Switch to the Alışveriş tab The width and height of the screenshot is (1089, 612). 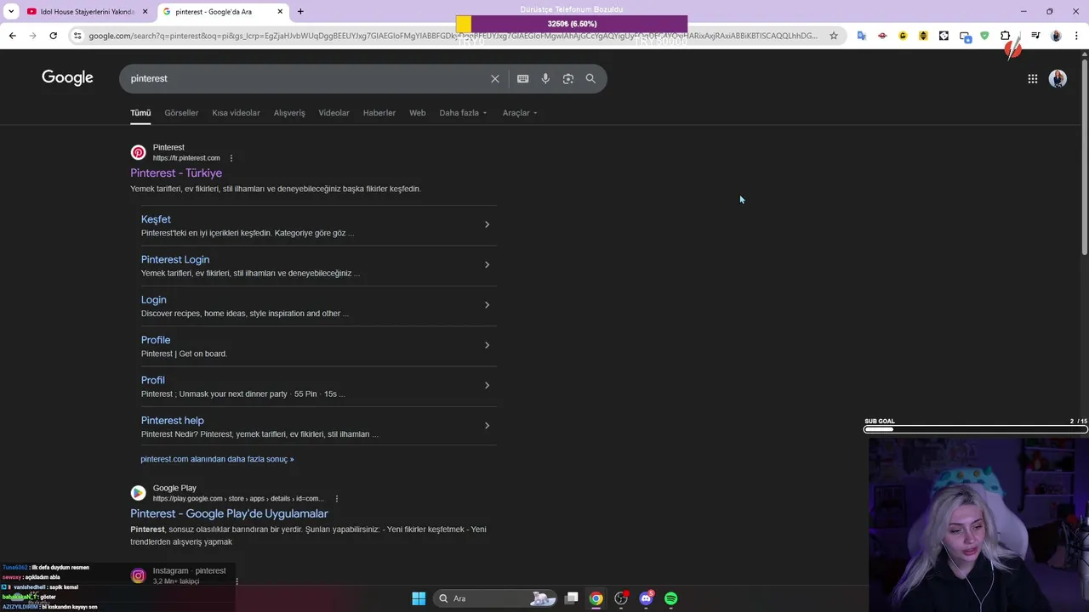click(x=289, y=113)
